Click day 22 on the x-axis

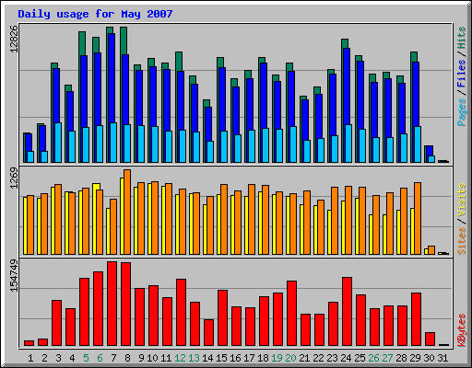(x=318, y=358)
